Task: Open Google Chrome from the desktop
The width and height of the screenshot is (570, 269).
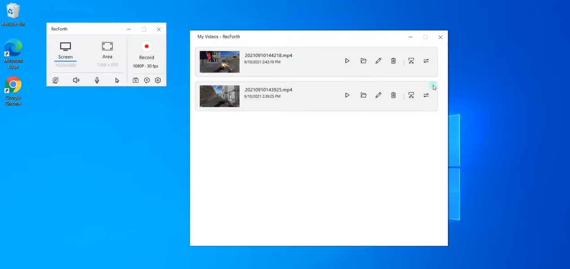Action: pyautogui.click(x=13, y=91)
